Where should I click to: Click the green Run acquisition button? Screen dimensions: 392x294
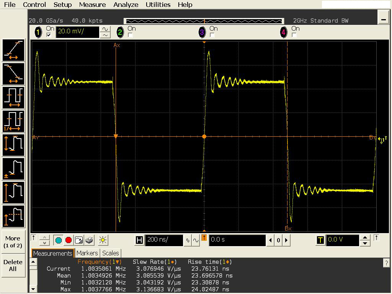point(58,240)
